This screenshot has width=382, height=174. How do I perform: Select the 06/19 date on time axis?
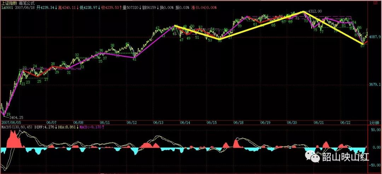coord(265,123)
